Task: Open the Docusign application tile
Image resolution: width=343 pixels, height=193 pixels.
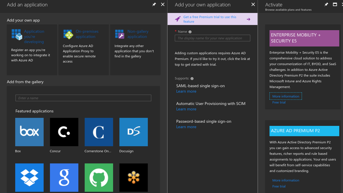Action: pos(134,132)
